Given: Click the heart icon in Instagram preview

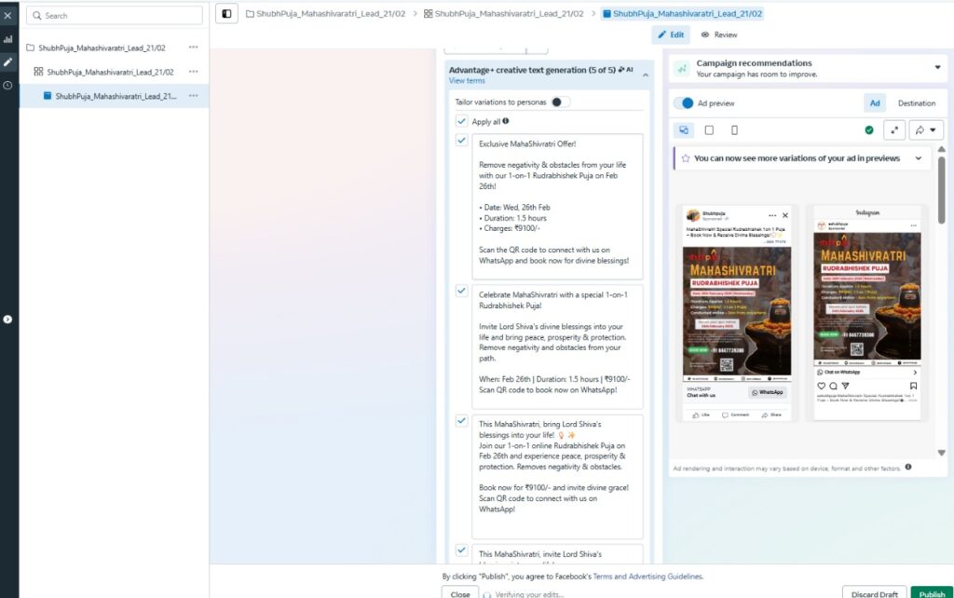Looking at the screenshot, I should [822, 386].
